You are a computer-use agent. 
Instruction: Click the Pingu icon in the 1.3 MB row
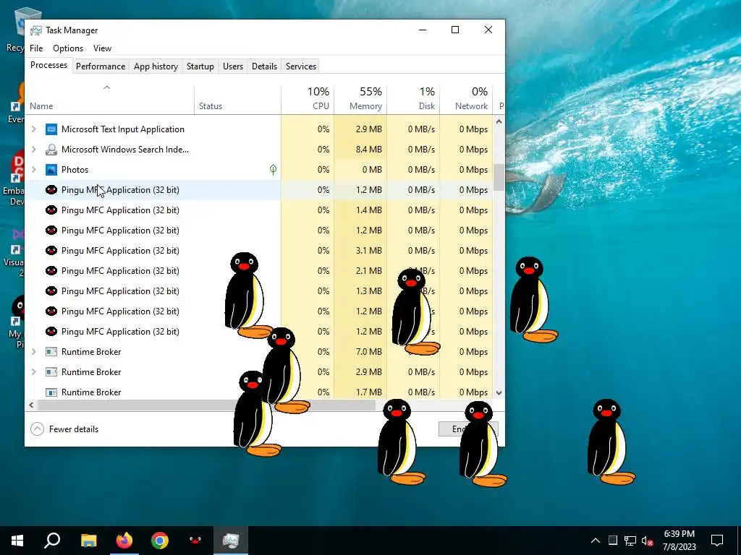(51, 291)
